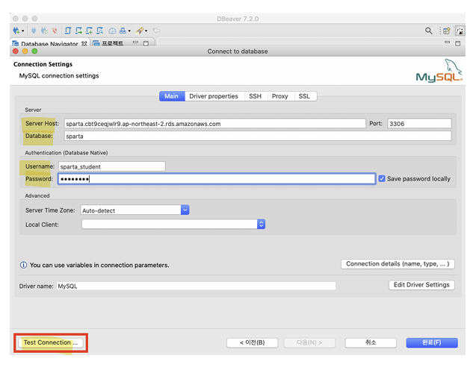Maximize the editor area at right

(x=458, y=43)
